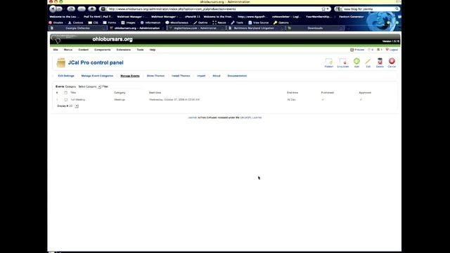Open the Content menu
This screenshot has width=450, height=253.
83,50
